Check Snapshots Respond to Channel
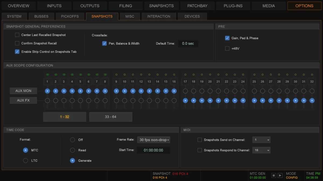Image resolution: width=323 pixels, height=181 pixels. pyautogui.click(x=200, y=150)
